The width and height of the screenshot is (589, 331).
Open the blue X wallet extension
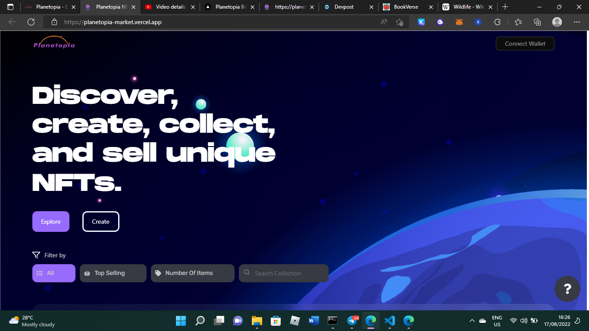pos(478,22)
